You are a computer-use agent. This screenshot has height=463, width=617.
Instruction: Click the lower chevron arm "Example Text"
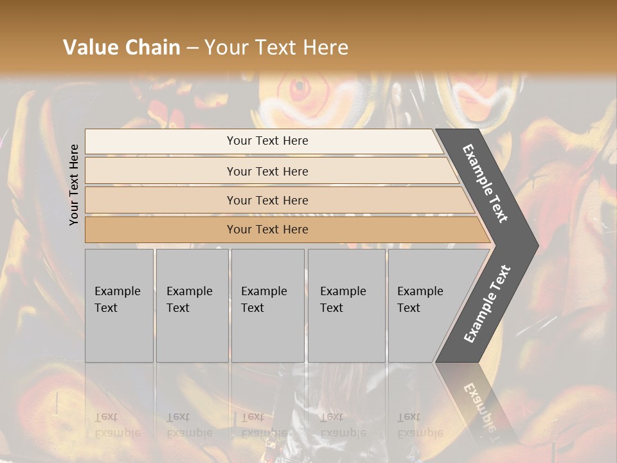tap(487, 305)
